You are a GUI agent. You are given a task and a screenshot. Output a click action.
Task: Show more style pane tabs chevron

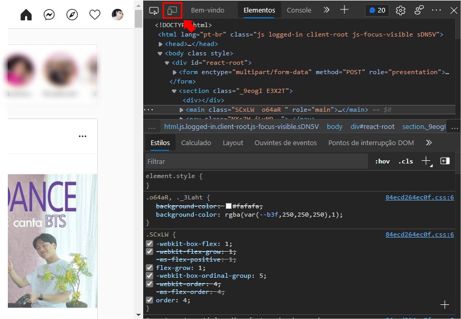(429, 143)
